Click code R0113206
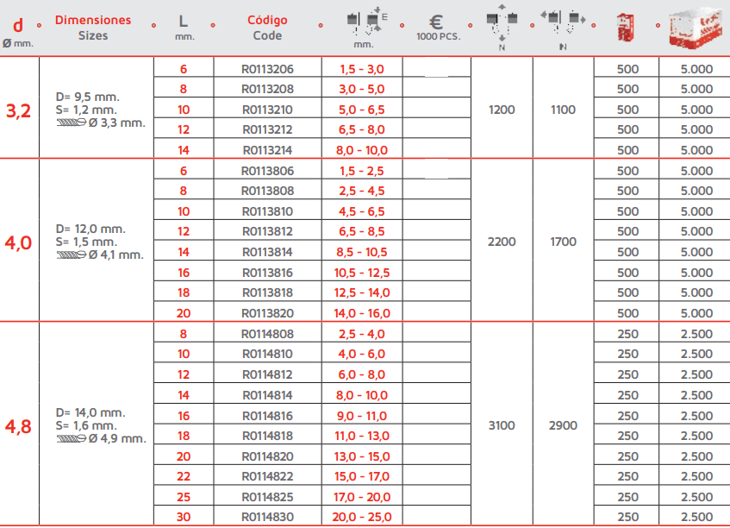730x528 pixels. 267,69
